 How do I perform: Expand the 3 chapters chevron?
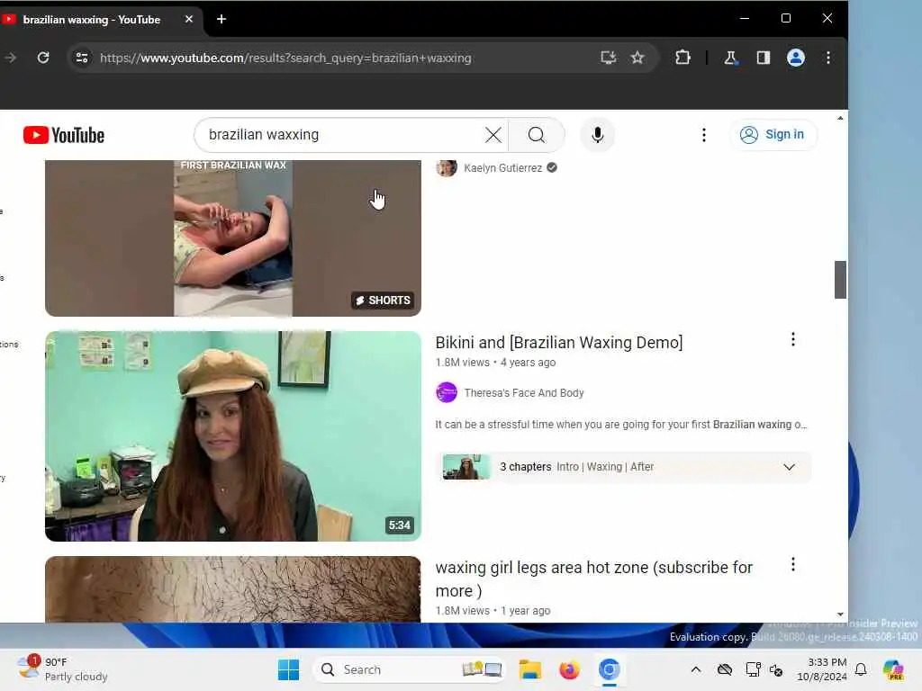(x=789, y=467)
